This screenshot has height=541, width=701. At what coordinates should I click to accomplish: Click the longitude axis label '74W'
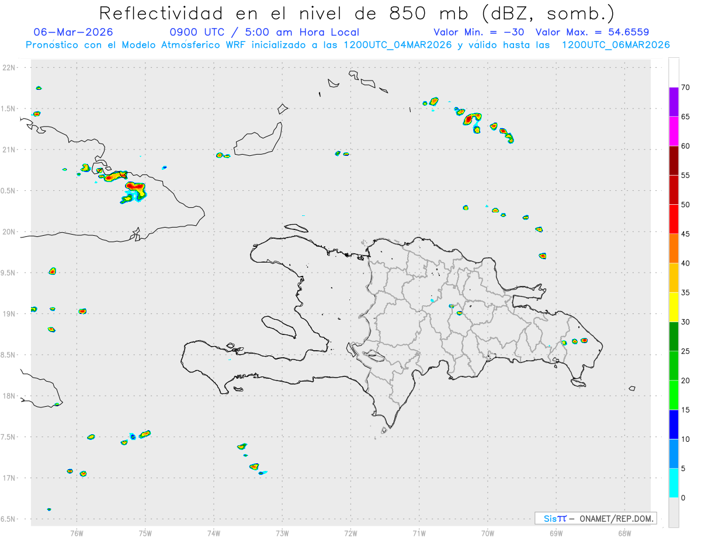click(x=214, y=533)
